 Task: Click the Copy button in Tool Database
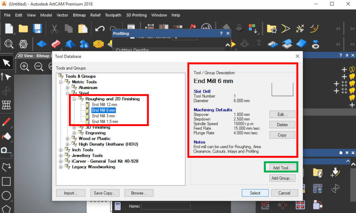tap(282, 135)
